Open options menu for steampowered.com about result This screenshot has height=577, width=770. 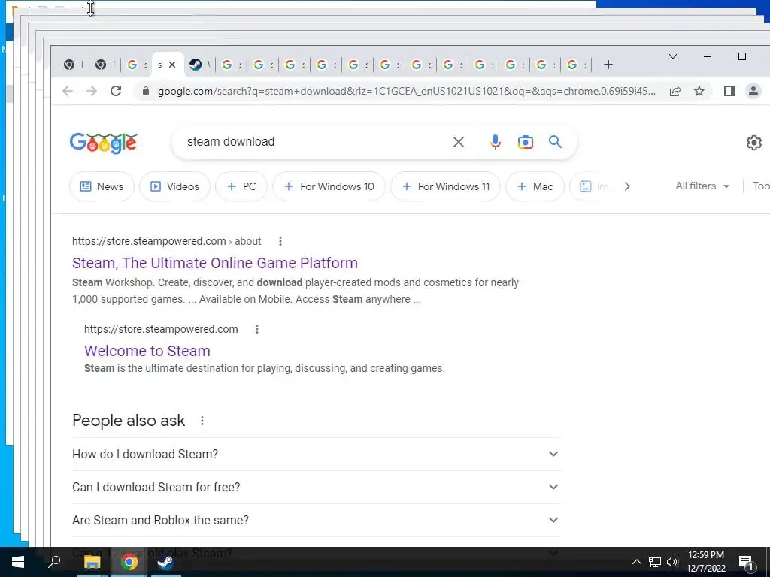280,241
